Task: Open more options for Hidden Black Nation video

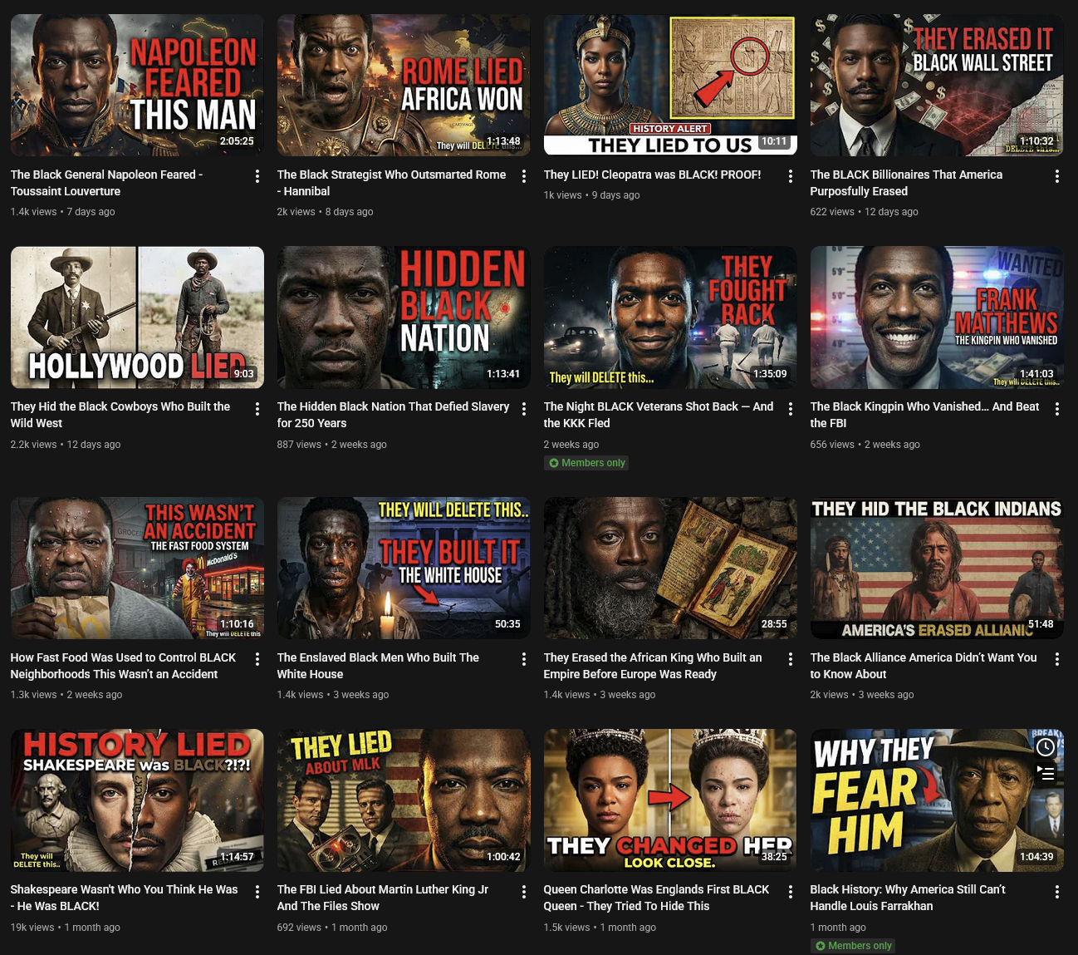Action: (x=524, y=409)
